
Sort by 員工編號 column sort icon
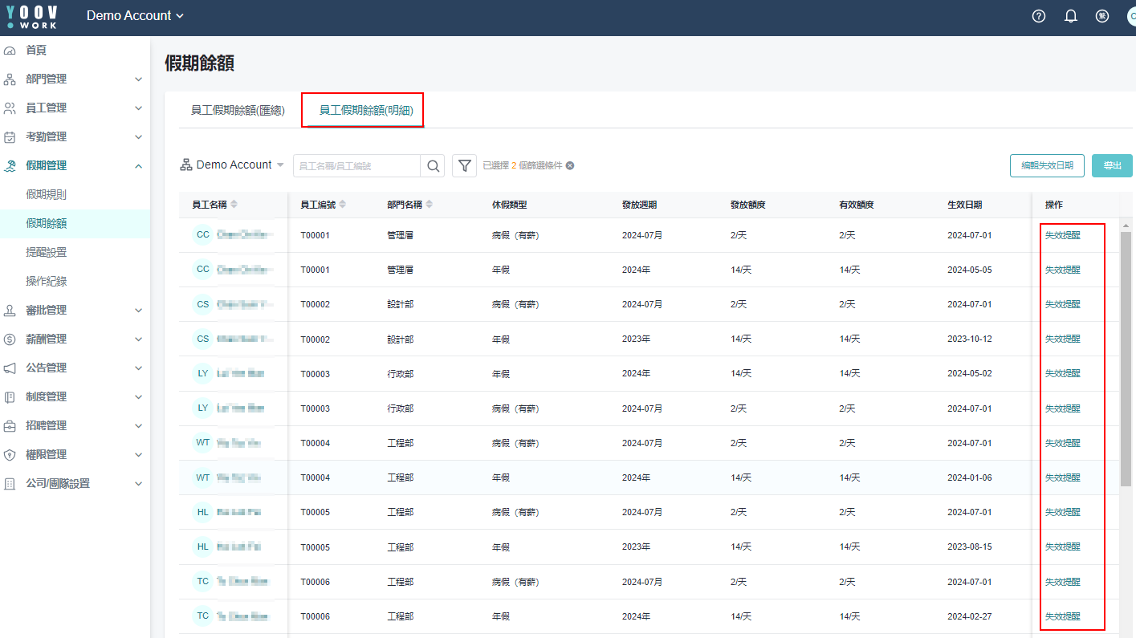coord(343,205)
